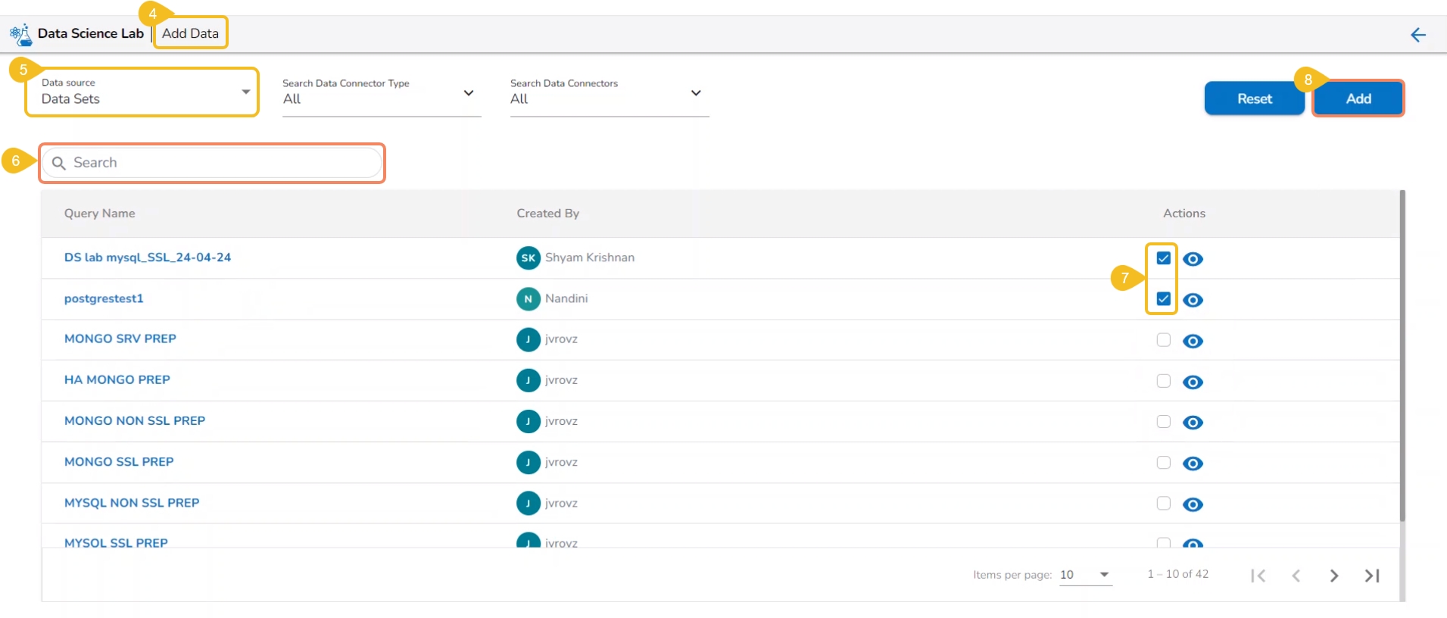This screenshot has width=1447, height=618.
Task: Jump to last page of results
Action: (1371, 576)
